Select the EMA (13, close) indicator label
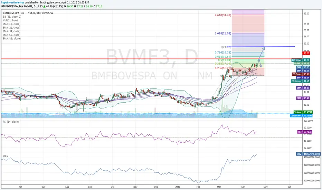Viewport: 322px width, 190px height. coord(11,24)
